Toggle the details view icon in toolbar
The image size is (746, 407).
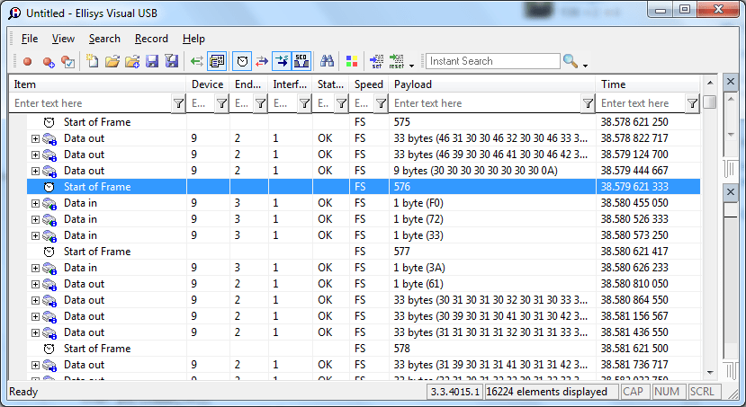pos(217,61)
